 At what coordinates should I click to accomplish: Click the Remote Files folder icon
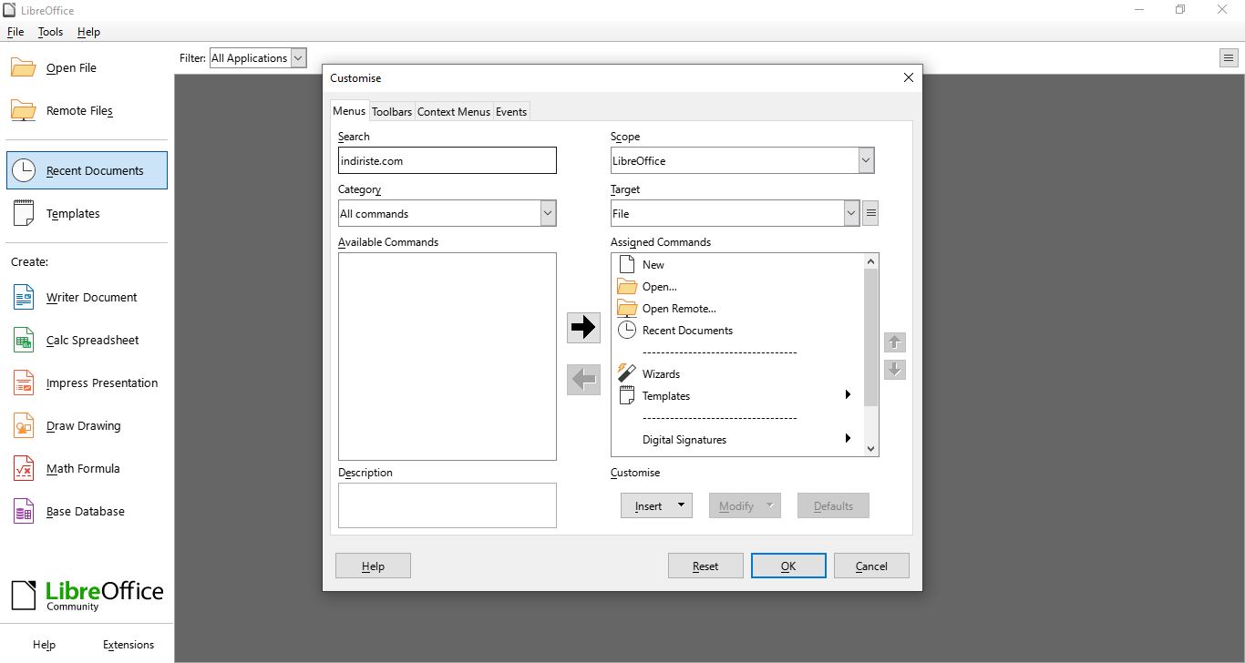pos(24,110)
